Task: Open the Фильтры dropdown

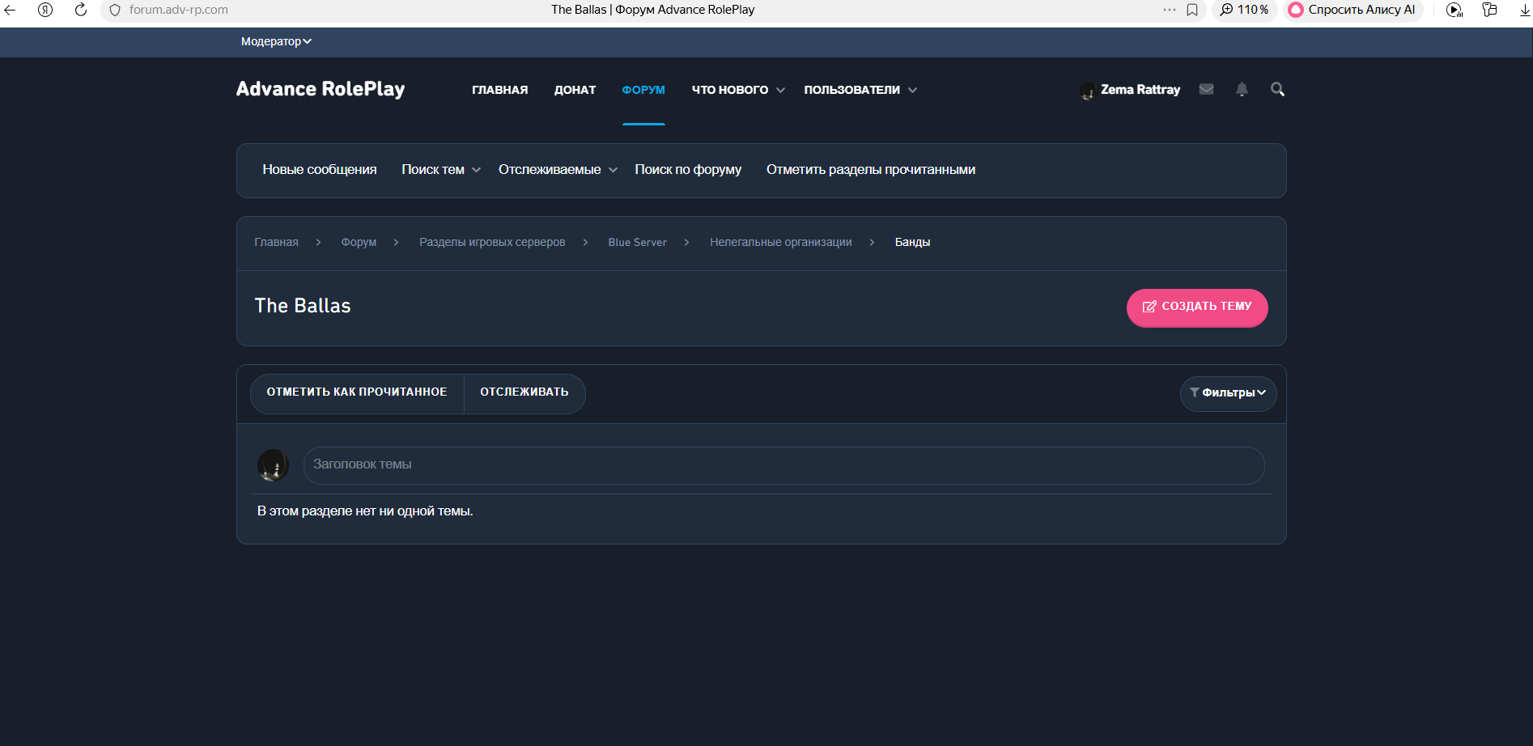Action: coord(1228,393)
